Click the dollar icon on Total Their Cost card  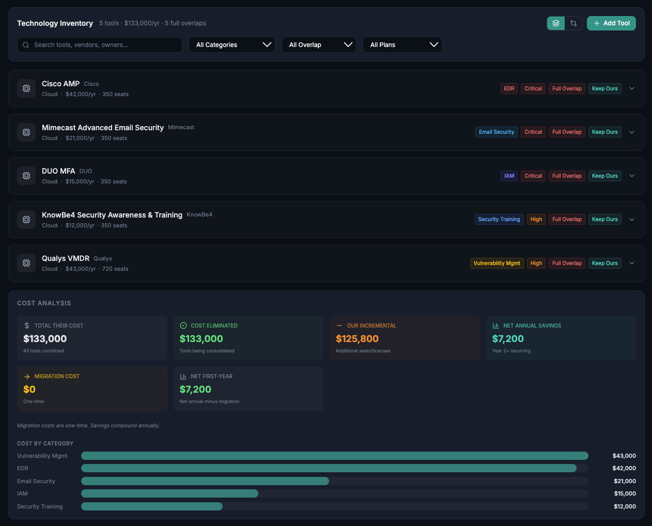coord(25,326)
